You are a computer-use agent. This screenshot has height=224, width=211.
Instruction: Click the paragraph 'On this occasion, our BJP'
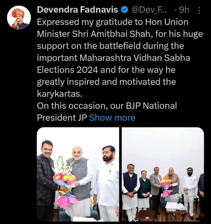click(107, 112)
